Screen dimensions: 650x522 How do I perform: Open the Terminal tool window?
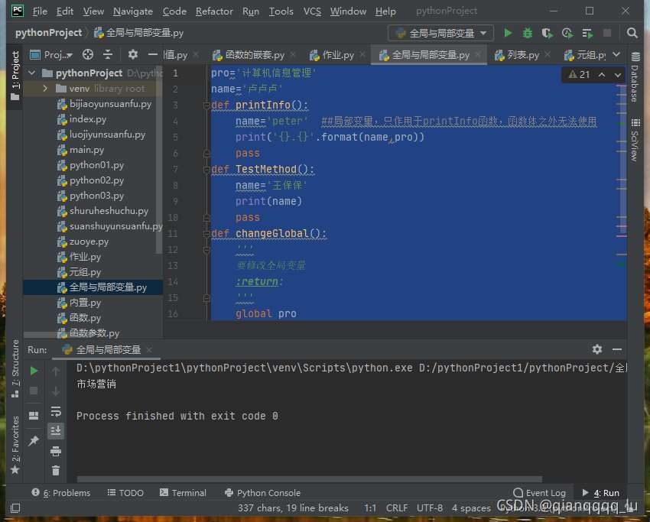pos(183,493)
